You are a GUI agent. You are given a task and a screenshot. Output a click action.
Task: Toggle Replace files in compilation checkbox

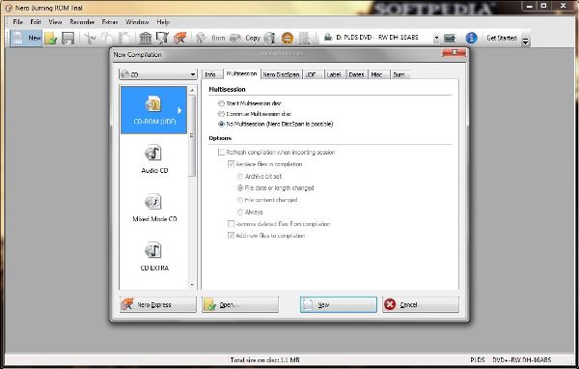coord(232,164)
